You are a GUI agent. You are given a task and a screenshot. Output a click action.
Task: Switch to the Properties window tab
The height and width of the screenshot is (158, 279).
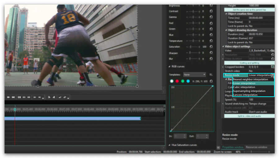[233, 147]
